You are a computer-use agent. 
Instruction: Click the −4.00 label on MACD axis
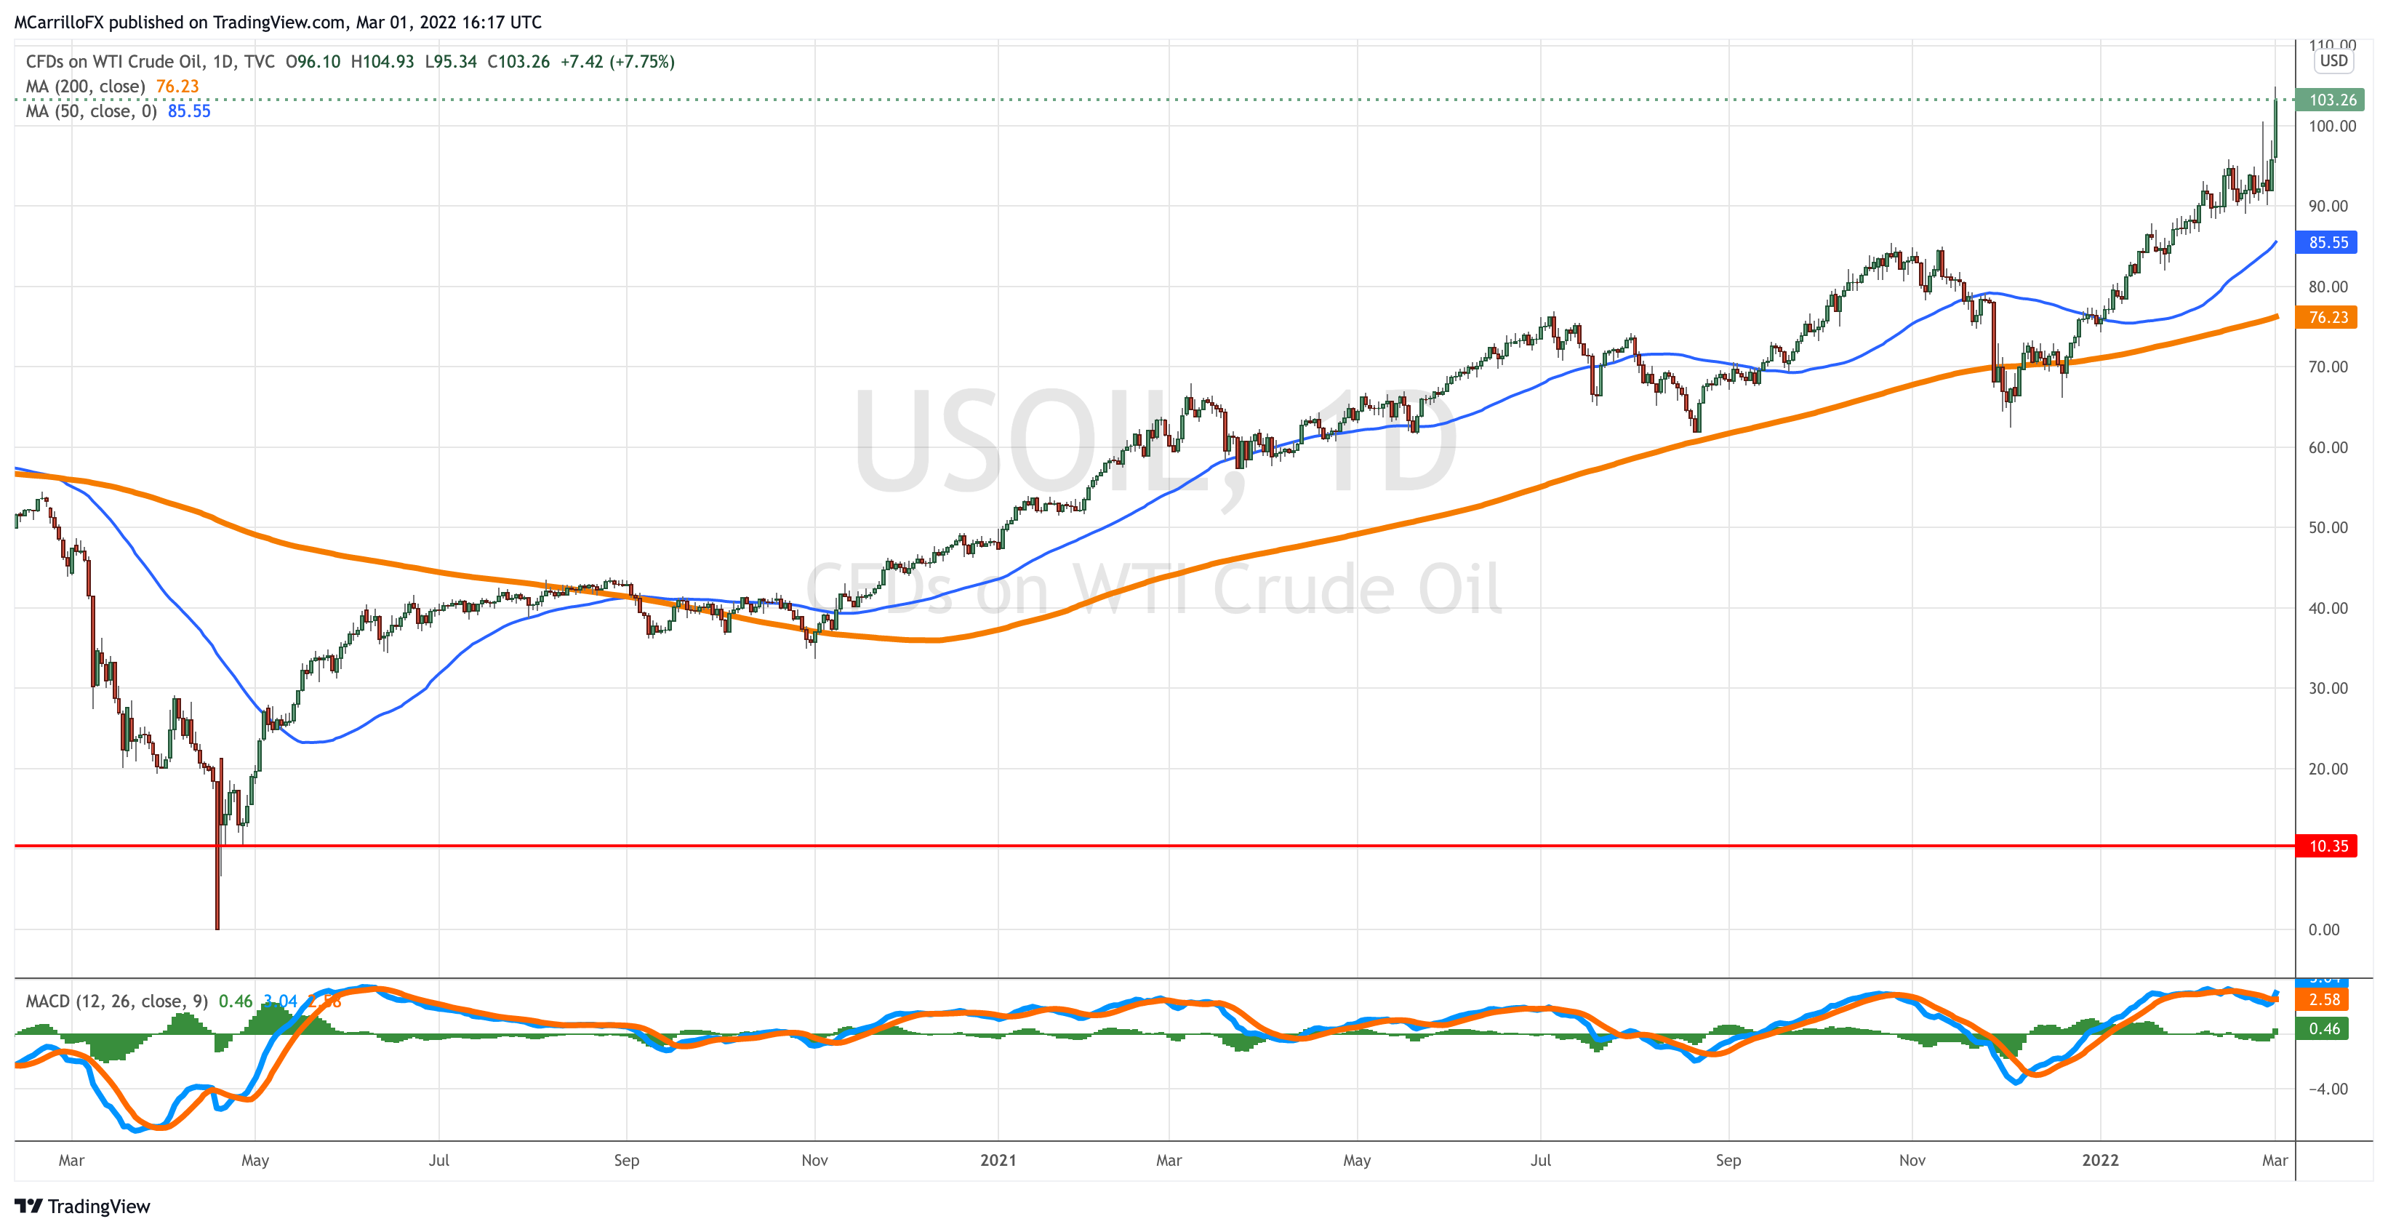[x=2328, y=1089]
